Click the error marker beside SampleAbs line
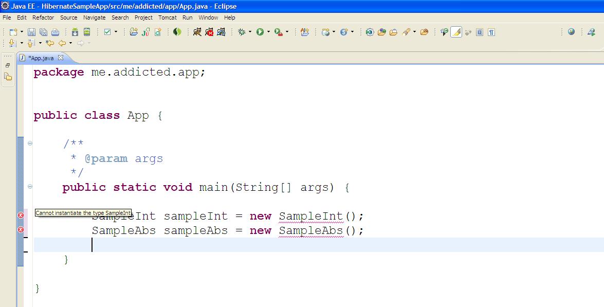The image size is (604, 307). [21, 230]
